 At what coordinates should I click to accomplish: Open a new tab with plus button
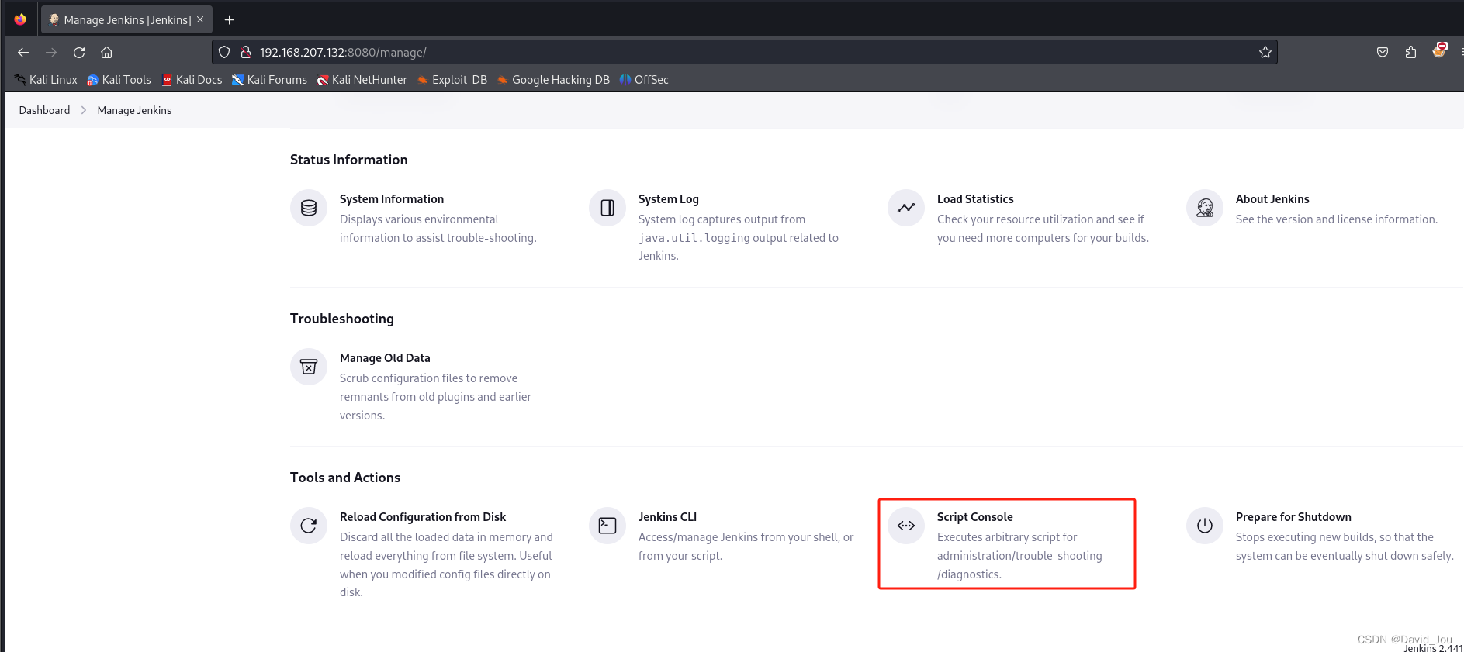tap(229, 20)
